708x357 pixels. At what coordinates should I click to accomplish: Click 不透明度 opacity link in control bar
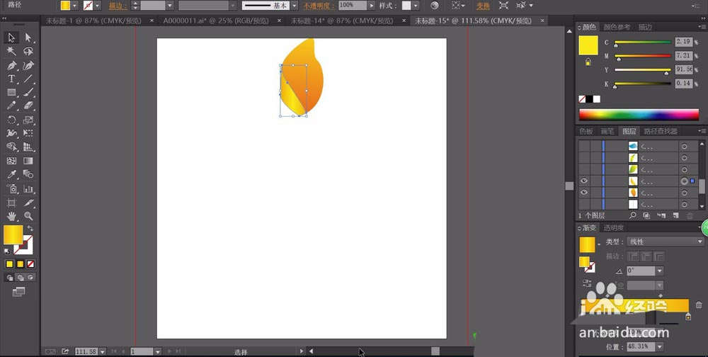tap(319, 6)
